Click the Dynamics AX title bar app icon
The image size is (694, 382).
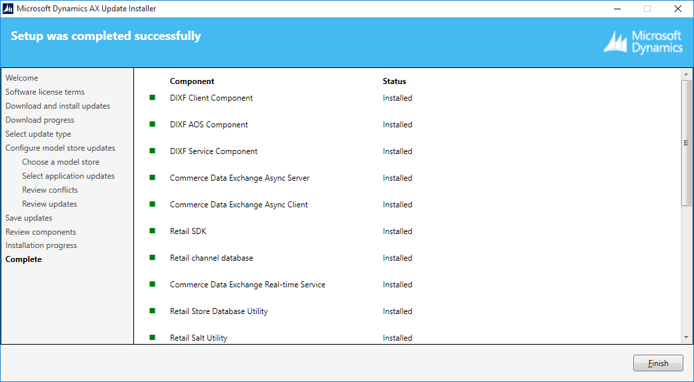pyautogui.click(x=8, y=9)
